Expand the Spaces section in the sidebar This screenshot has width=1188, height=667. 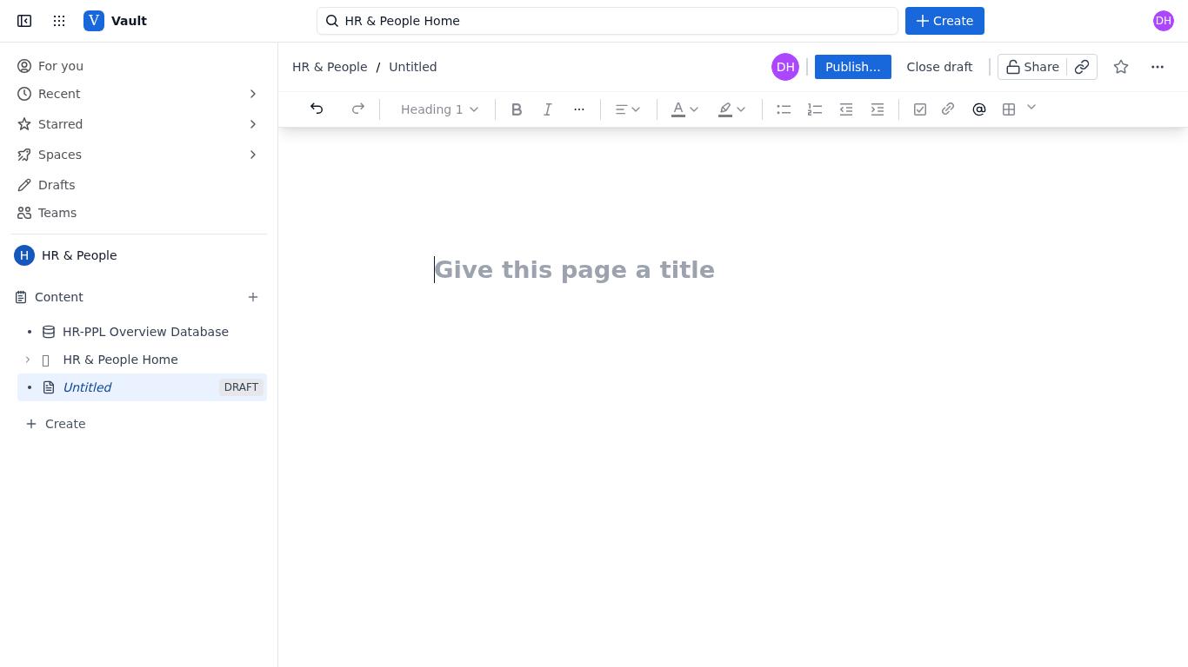pyautogui.click(x=253, y=155)
